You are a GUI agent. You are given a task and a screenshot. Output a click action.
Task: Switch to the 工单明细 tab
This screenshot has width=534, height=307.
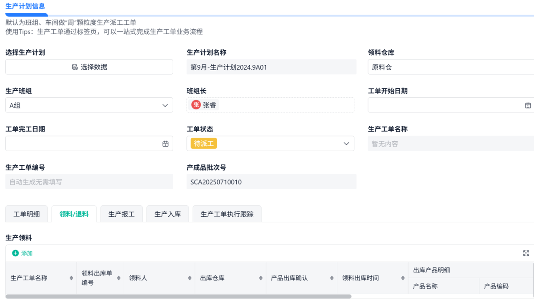tap(27, 214)
